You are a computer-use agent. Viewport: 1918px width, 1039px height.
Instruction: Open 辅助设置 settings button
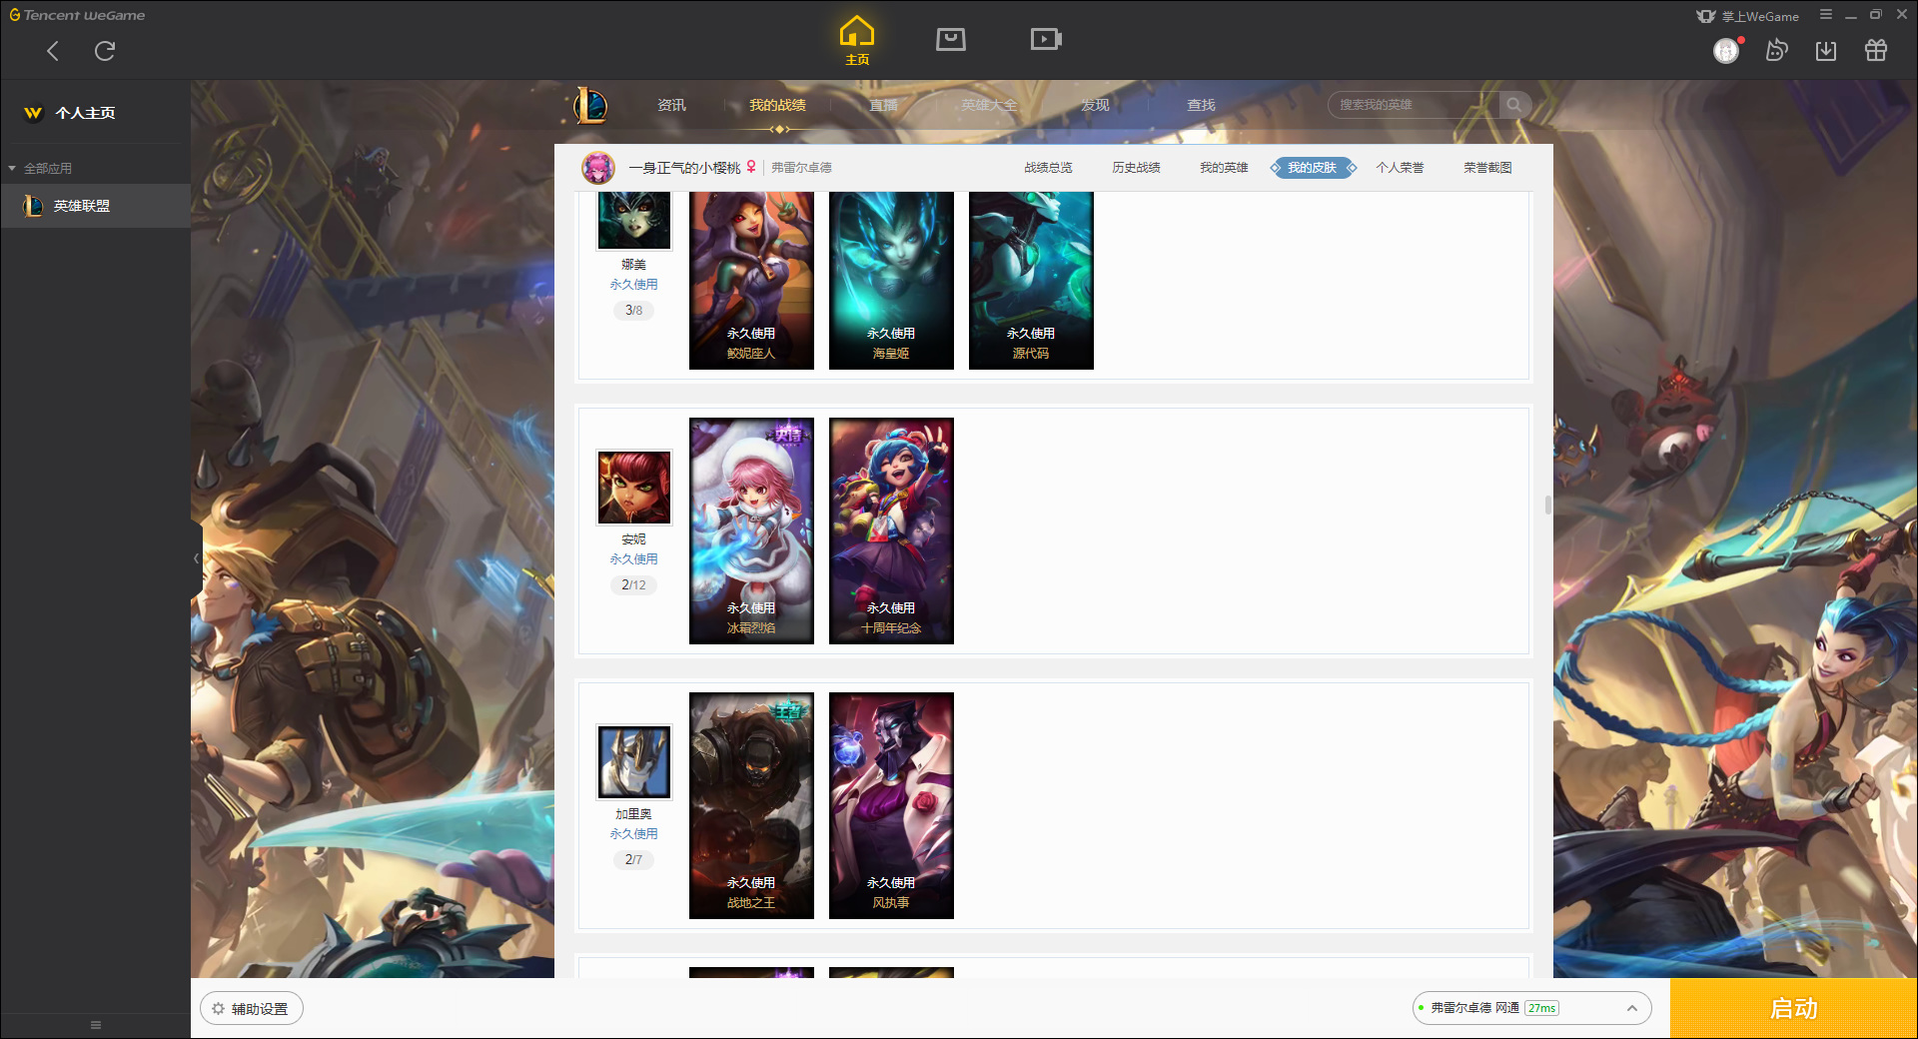click(252, 1009)
